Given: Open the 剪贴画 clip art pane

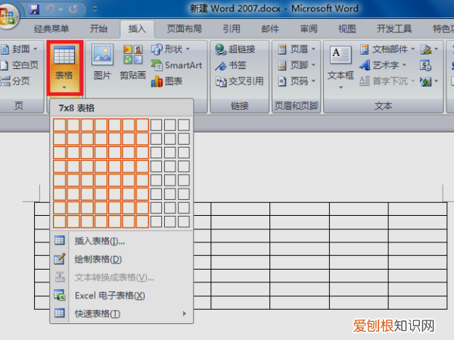Looking at the screenshot, I should click(132, 62).
